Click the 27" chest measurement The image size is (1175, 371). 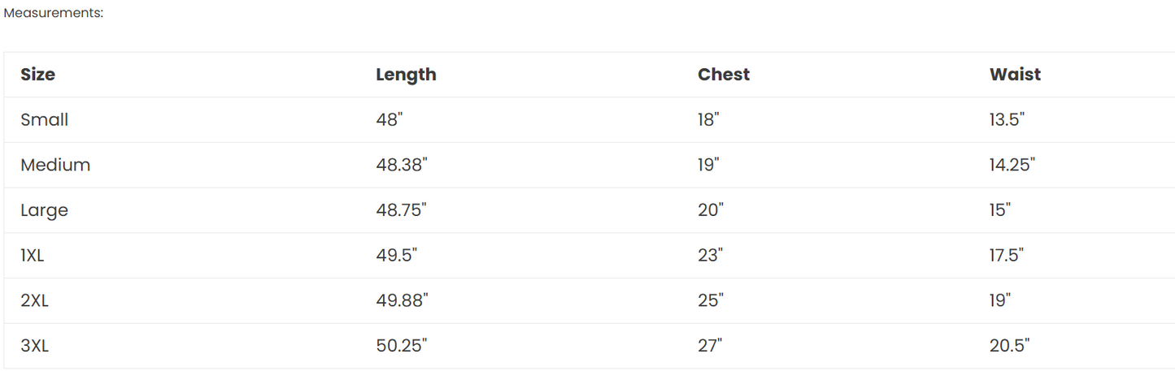710,346
